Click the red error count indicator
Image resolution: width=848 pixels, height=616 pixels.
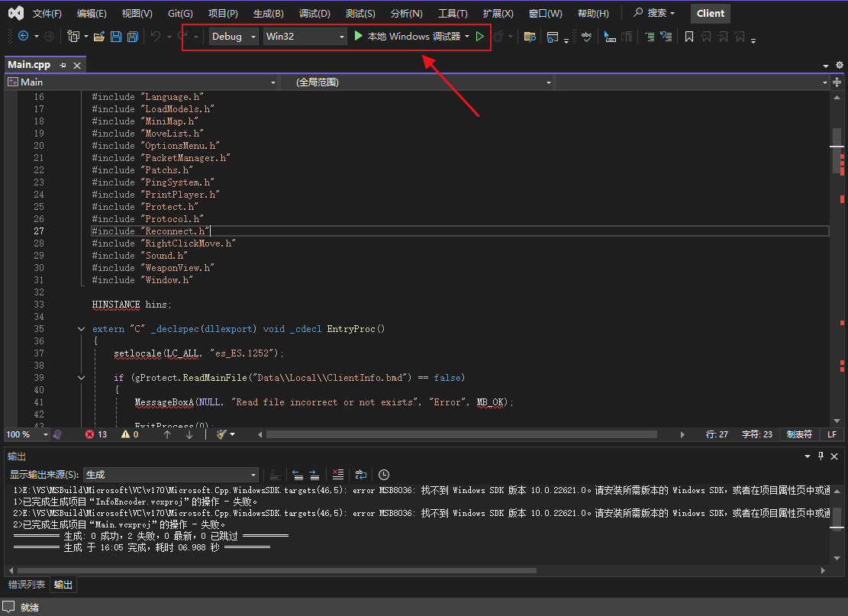point(96,434)
